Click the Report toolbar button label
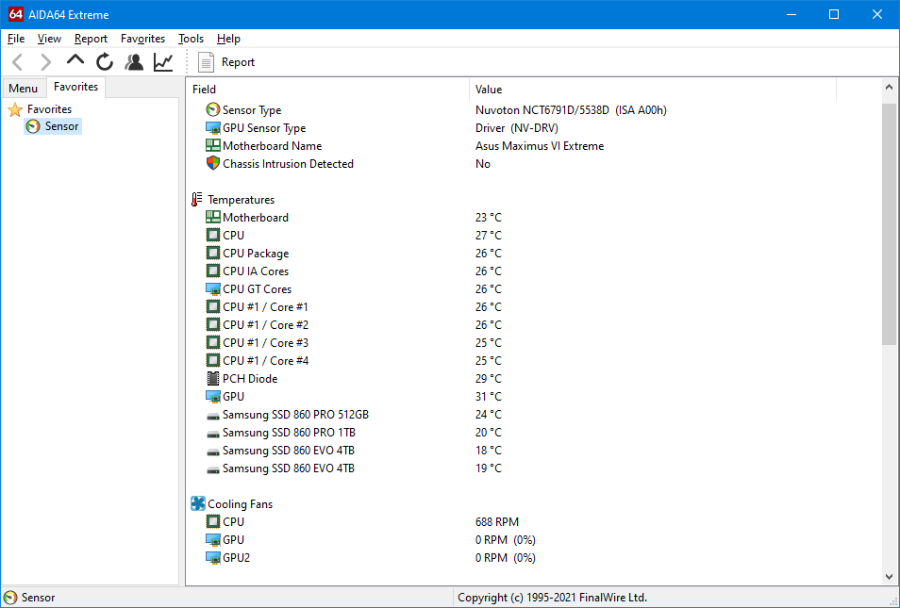900x608 pixels. [238, 62]
